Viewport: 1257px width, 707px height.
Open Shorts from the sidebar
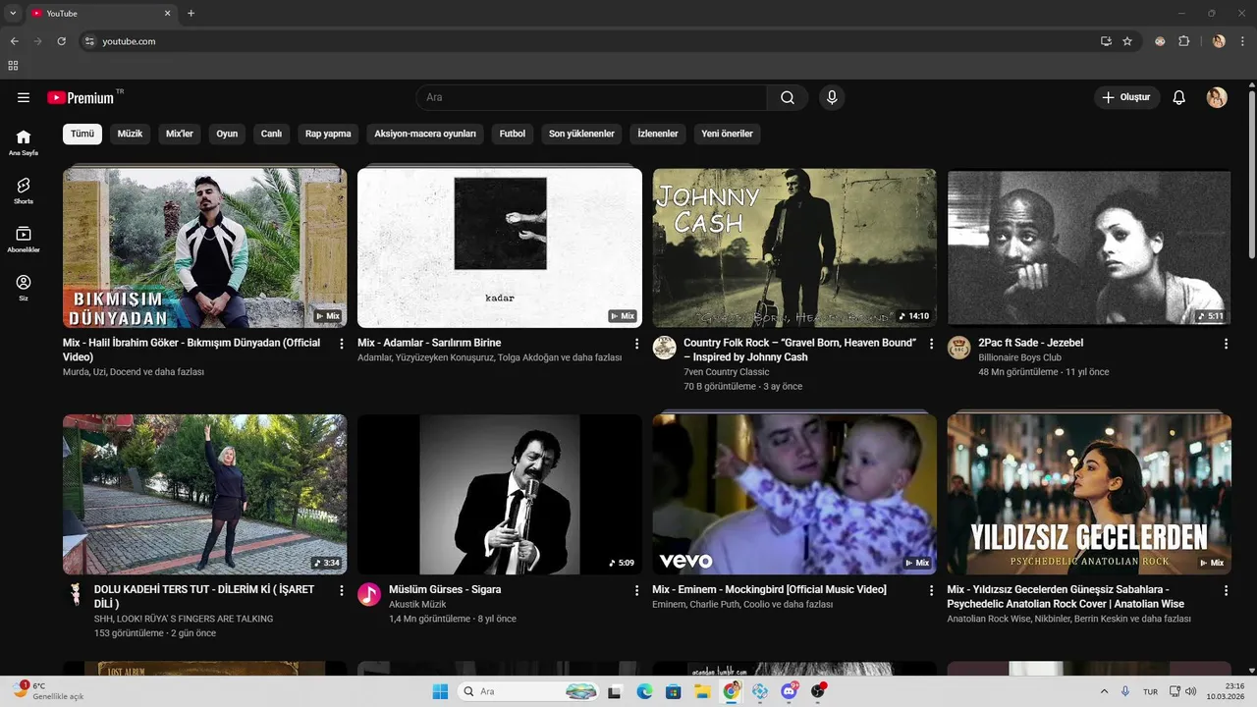[x=24, y=190]
